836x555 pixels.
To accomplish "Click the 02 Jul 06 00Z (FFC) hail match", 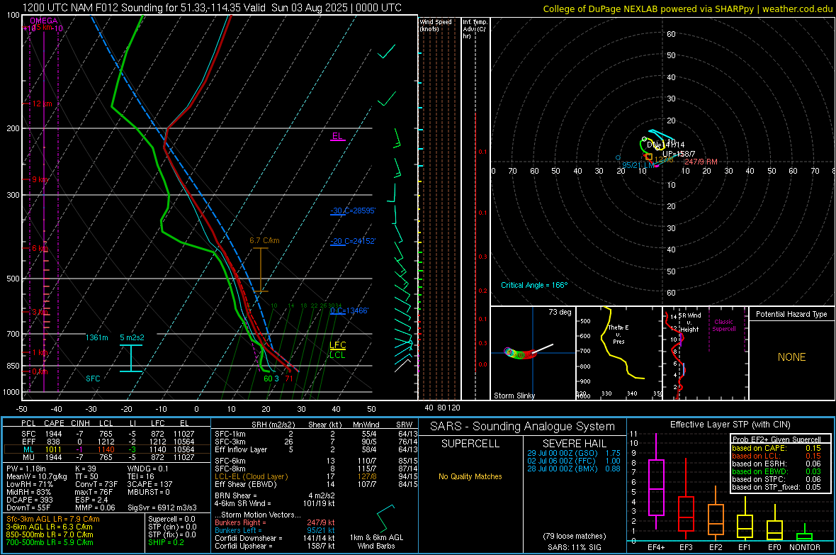I will (574, 461).
